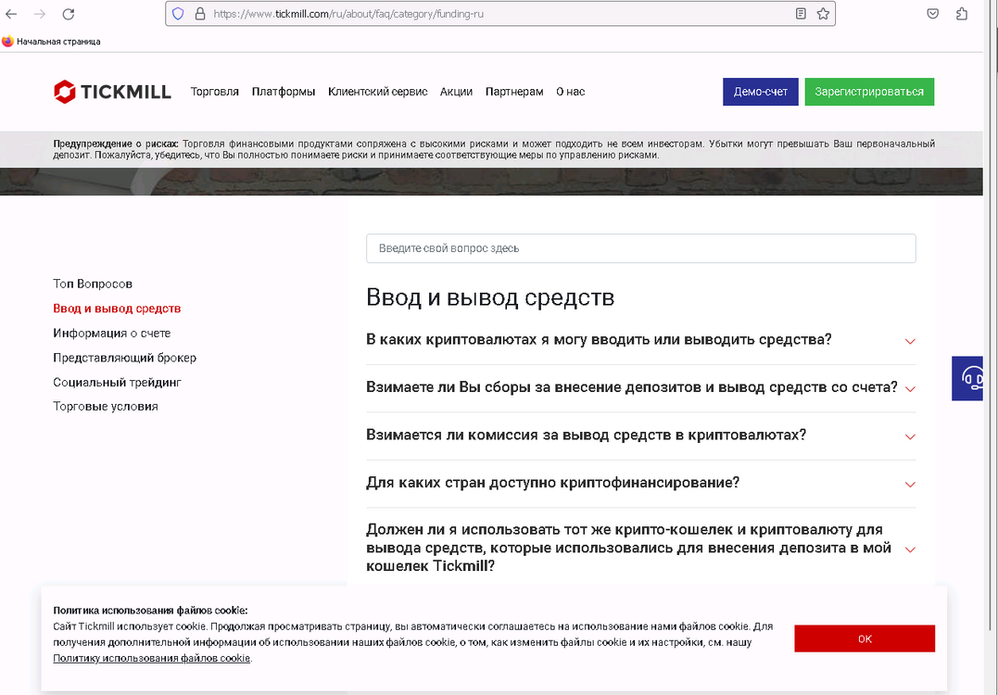Image resolution: width=998 pixels, height=695 pixels.
Task: Open the Торговля menu
Action: (214, 92)
